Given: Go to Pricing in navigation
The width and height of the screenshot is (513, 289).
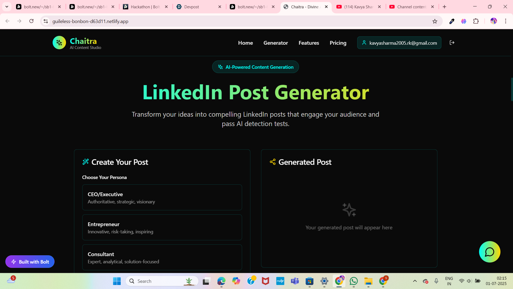Looking at the screenshot, I should click(338, 43).
